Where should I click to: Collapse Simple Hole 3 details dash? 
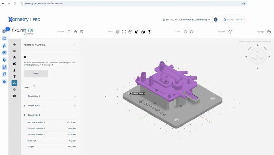pyautogui.click(x=75, y=115)
